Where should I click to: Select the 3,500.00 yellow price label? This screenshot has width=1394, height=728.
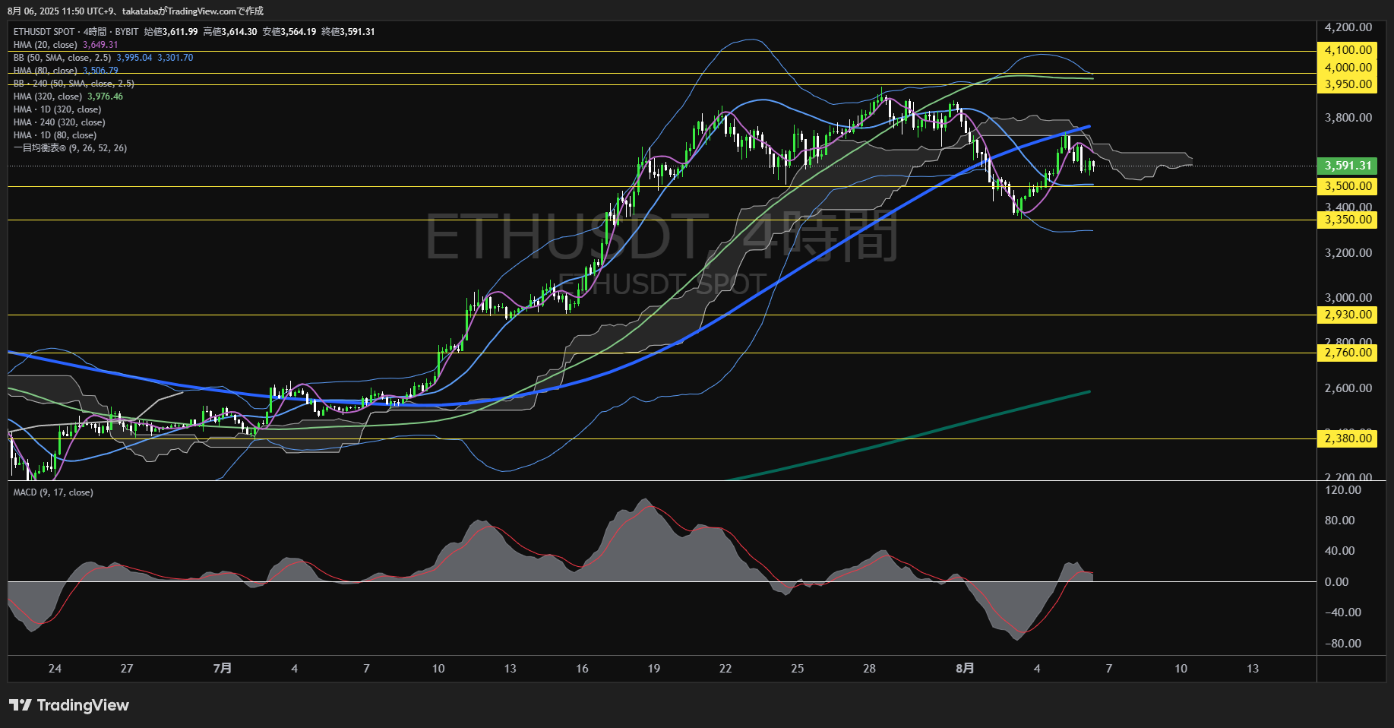pyautogui.click(x=1347, y=186)
